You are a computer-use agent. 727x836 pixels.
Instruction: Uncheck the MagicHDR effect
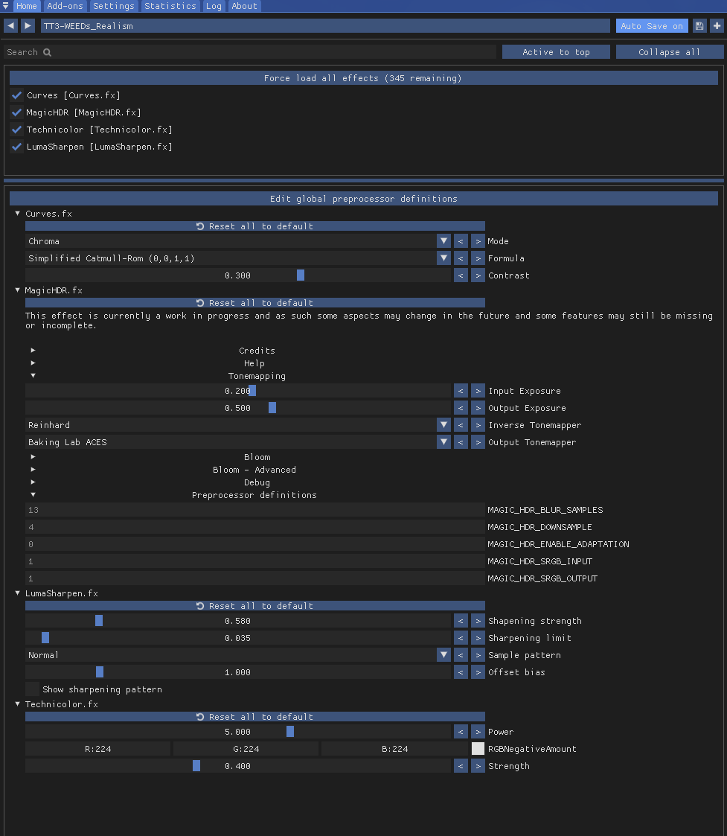coord(17,112)
